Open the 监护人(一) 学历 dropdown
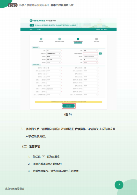This screenshot has height=195, width=137. point(54,86)
